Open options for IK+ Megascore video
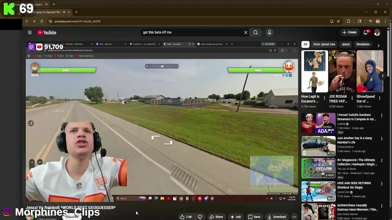Screen dimensions: 392x220 (382, 161)
